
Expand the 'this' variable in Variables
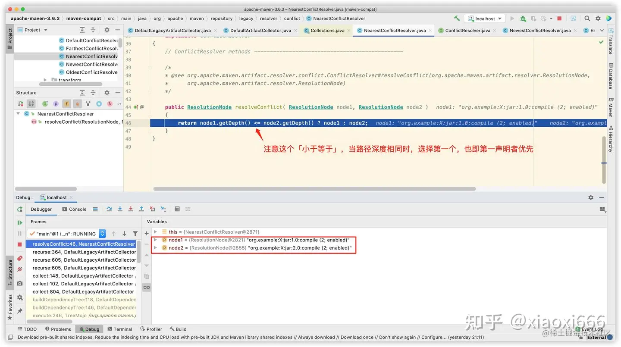click(156, 232)
